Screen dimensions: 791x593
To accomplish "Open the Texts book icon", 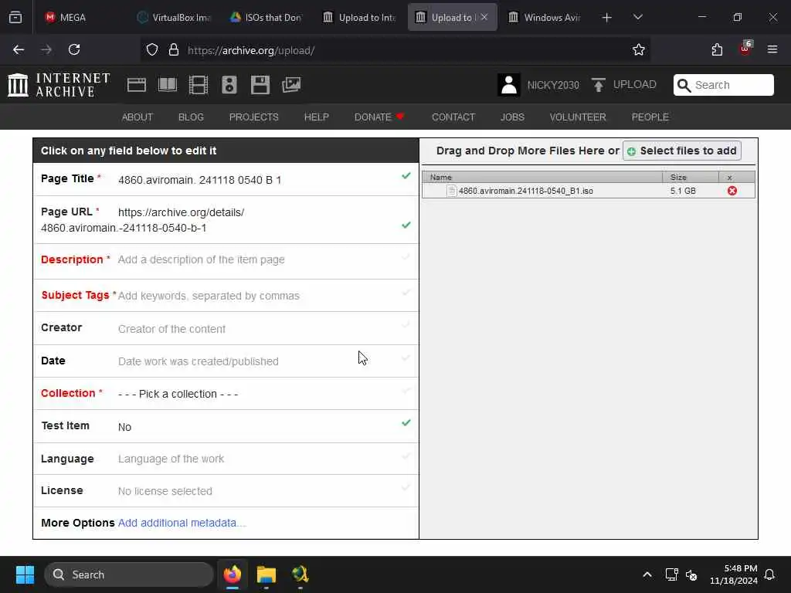I will click(168, 85).
